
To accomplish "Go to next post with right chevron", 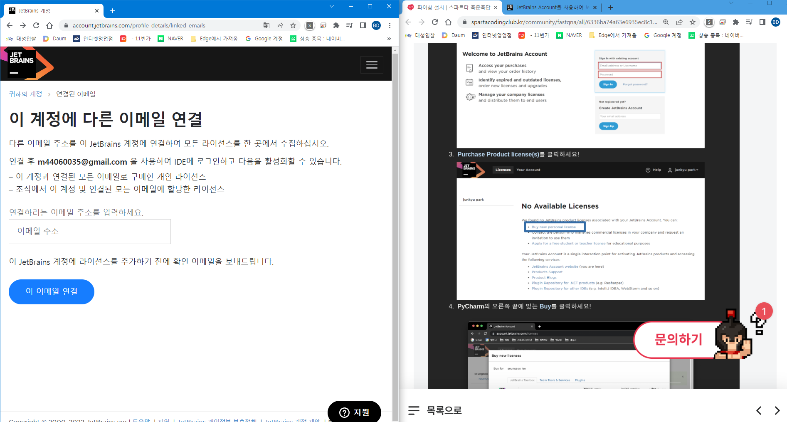I will [x=777, y=411].
